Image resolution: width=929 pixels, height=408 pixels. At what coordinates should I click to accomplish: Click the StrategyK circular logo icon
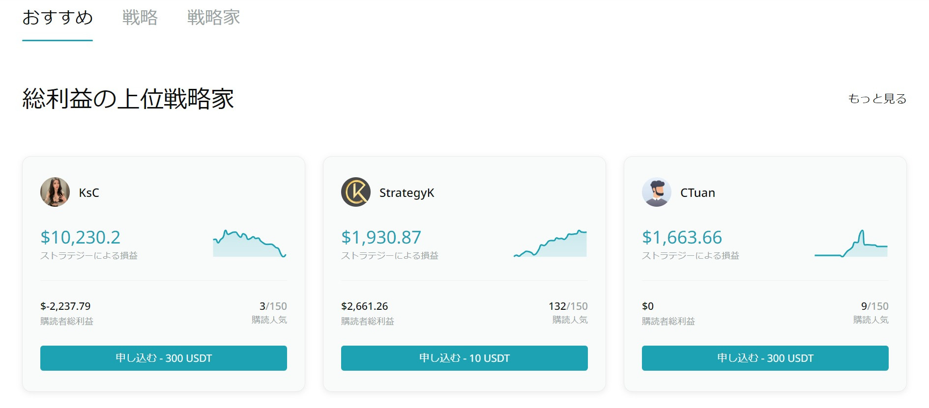(356, 192)
